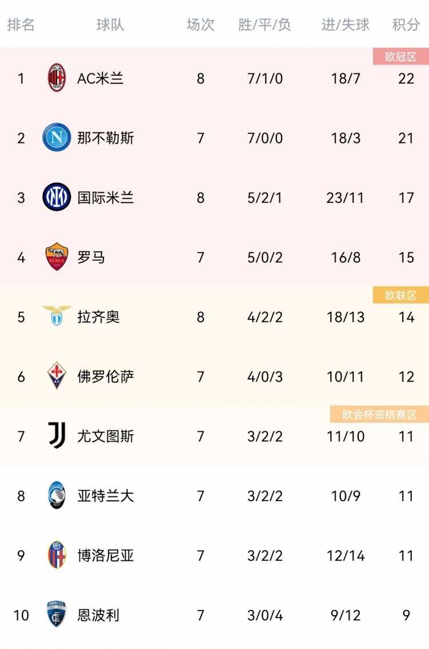The width and height of the screenshot is (429, 649).
Task: Tap the Atalanta club crest
Action: click(57, 495)
